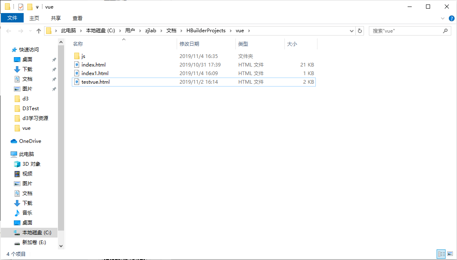Click the New Folder quick access icon

30,7
